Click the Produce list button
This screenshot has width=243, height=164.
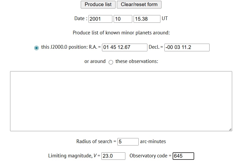[98, 4]
